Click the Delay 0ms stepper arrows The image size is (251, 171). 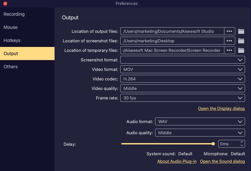(242, 144)
